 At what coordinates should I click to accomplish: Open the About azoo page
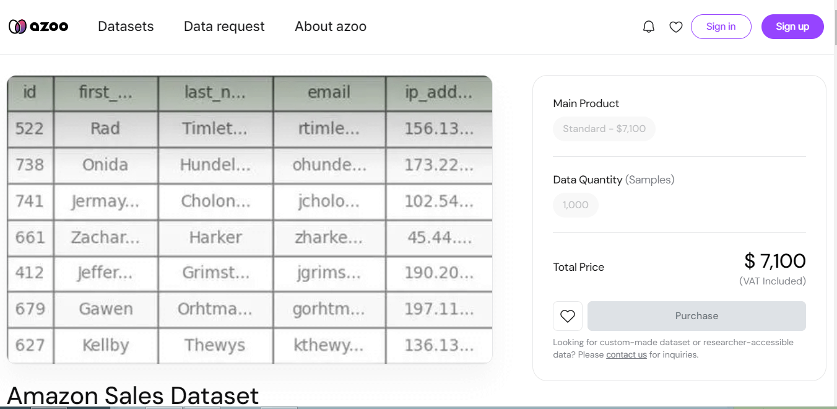pyautogui.click(x=331, y=26)
